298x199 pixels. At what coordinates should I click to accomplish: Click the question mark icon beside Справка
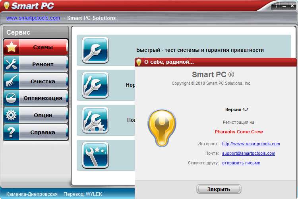pyautogui.click(x=12, y=132)
